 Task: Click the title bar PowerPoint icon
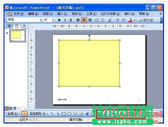pyautogui.click(x=7, y=8)
